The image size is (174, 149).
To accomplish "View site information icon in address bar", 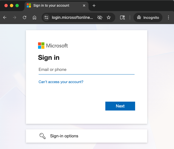I will [46, 17].
